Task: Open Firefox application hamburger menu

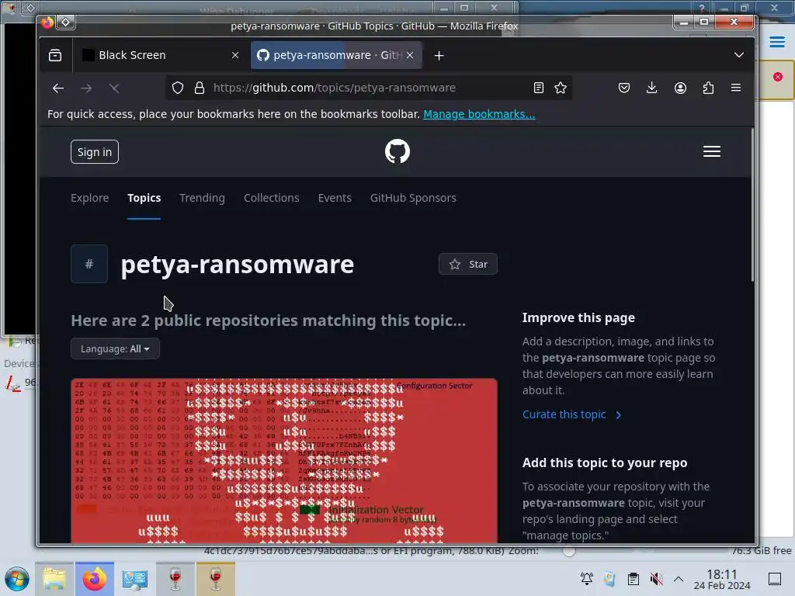Action: (x=736, y=88)
